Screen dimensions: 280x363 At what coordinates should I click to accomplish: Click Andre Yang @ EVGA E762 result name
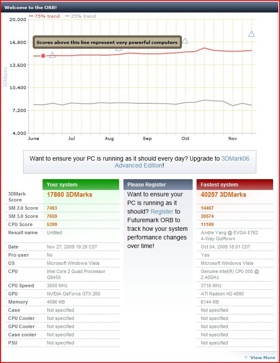(x=229, y=236)
